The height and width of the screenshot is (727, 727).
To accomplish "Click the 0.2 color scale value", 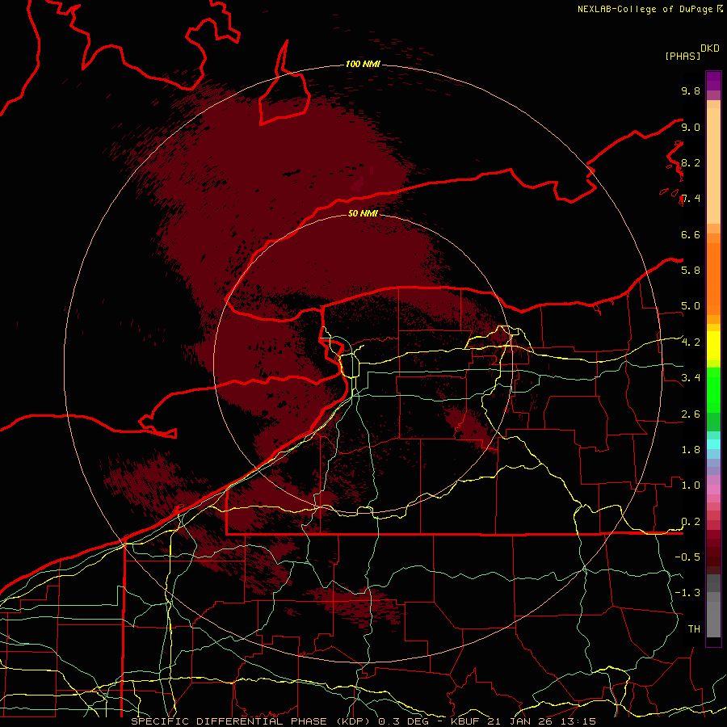I will (691, 522).
